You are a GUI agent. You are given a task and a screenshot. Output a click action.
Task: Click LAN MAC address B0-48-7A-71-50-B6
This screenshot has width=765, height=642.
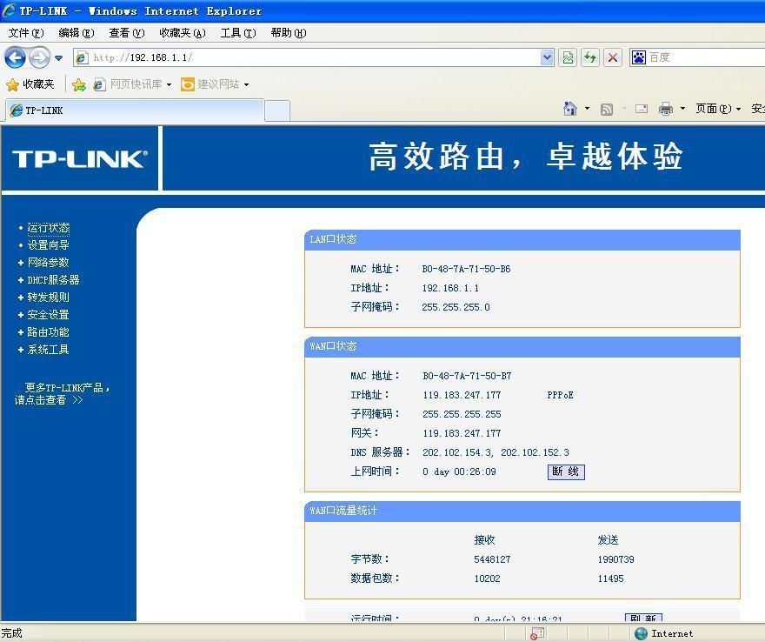(467, 269)
